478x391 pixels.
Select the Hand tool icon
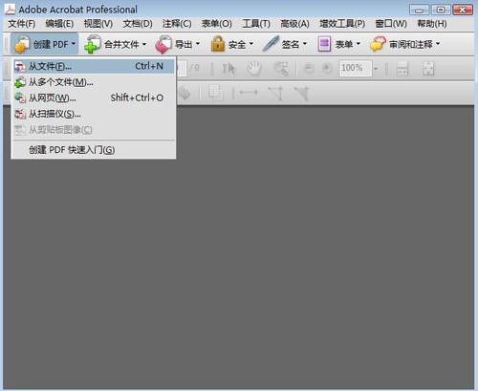pyautogui.click(x=254, y=69)
